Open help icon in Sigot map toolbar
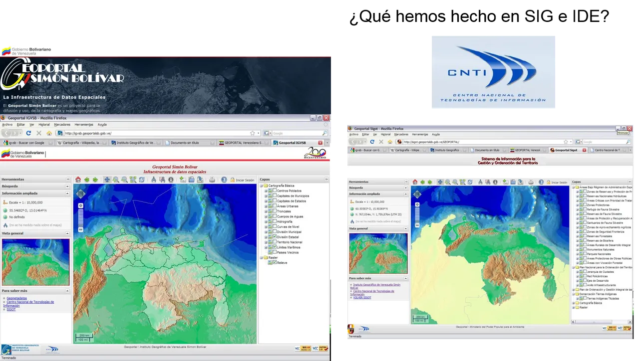Screen dimensions: 639x361 pos(541,182)
